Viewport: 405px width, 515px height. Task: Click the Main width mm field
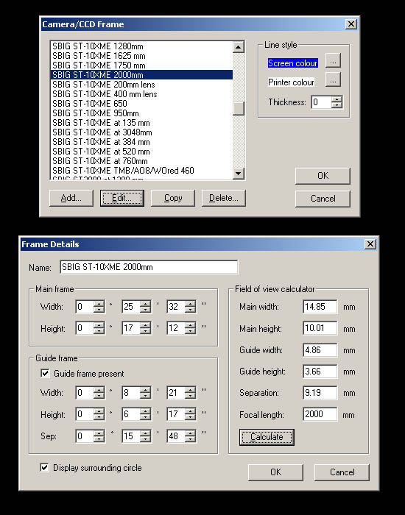tap(320, 307)
